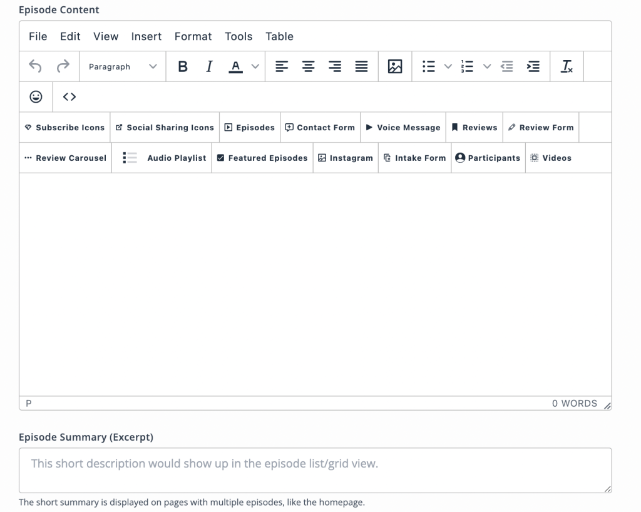Image resolution: width=641 pixels, height=512 pixels.
Task: Toggle bold formatting in the editor
Action: [182, 66]
